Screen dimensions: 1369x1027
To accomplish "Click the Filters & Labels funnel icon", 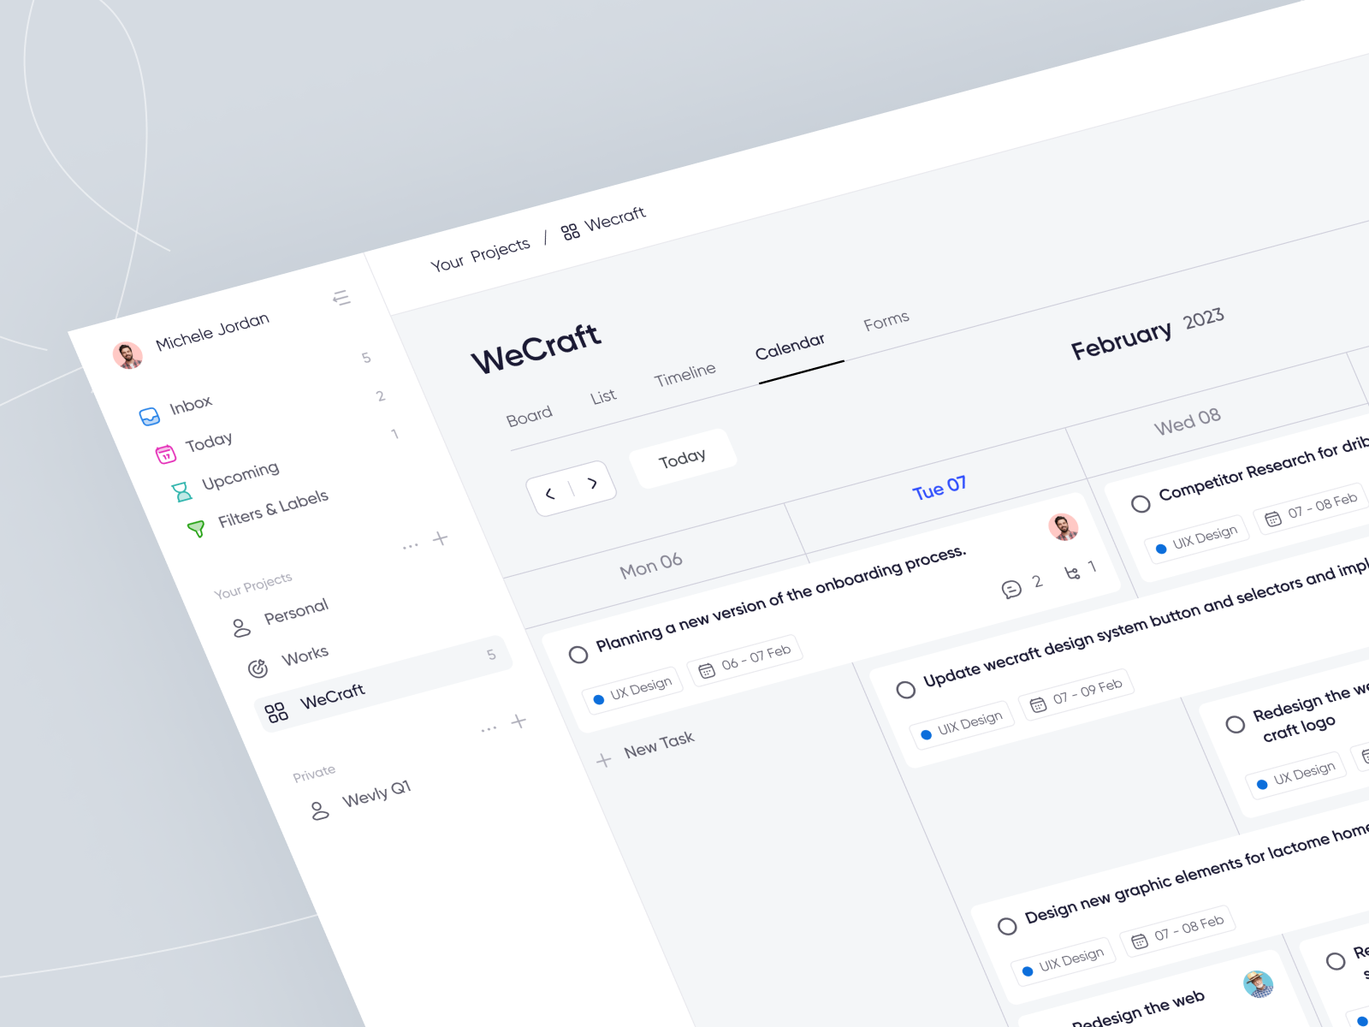I will coord(197,528).
